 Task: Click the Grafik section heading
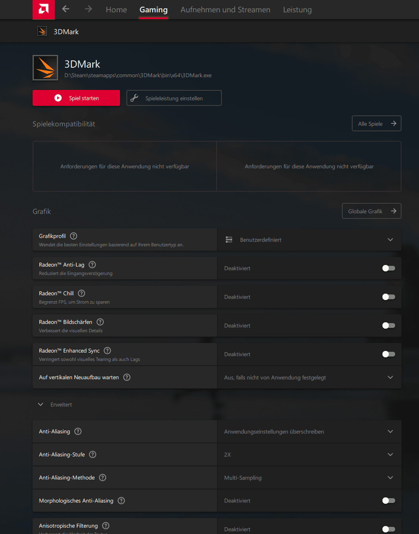pos(42,211)
